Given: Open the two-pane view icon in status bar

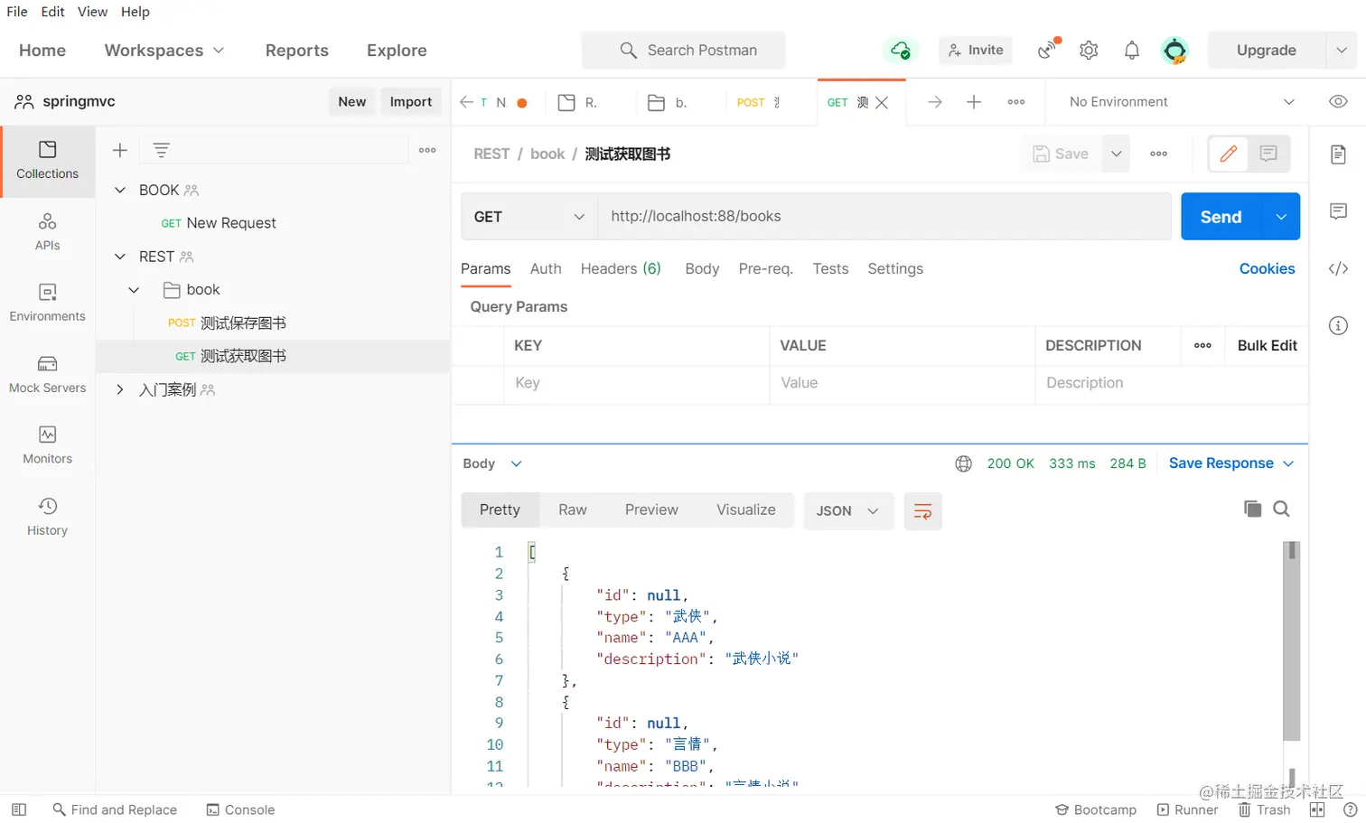Looking at the screenshot, I should tap(1317, 809).
